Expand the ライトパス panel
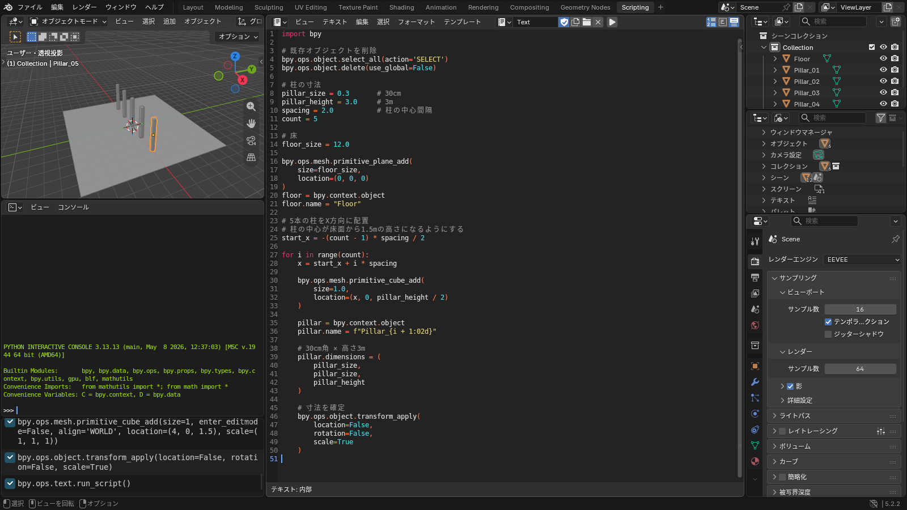Viewport: 907px width, 510px height. pos(834,416)
